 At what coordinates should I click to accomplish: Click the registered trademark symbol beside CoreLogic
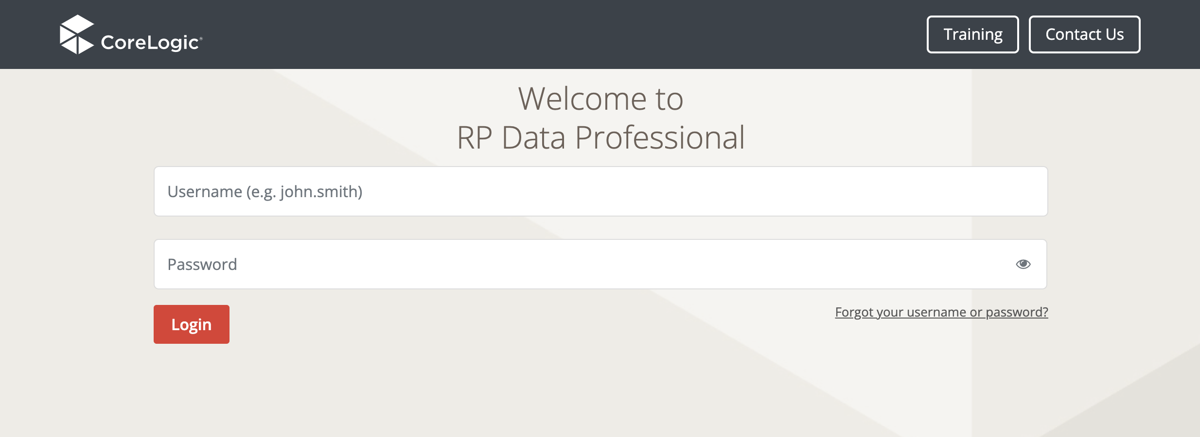click(x=201, y=37)
